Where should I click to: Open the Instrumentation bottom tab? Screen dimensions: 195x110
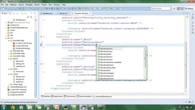84,97
